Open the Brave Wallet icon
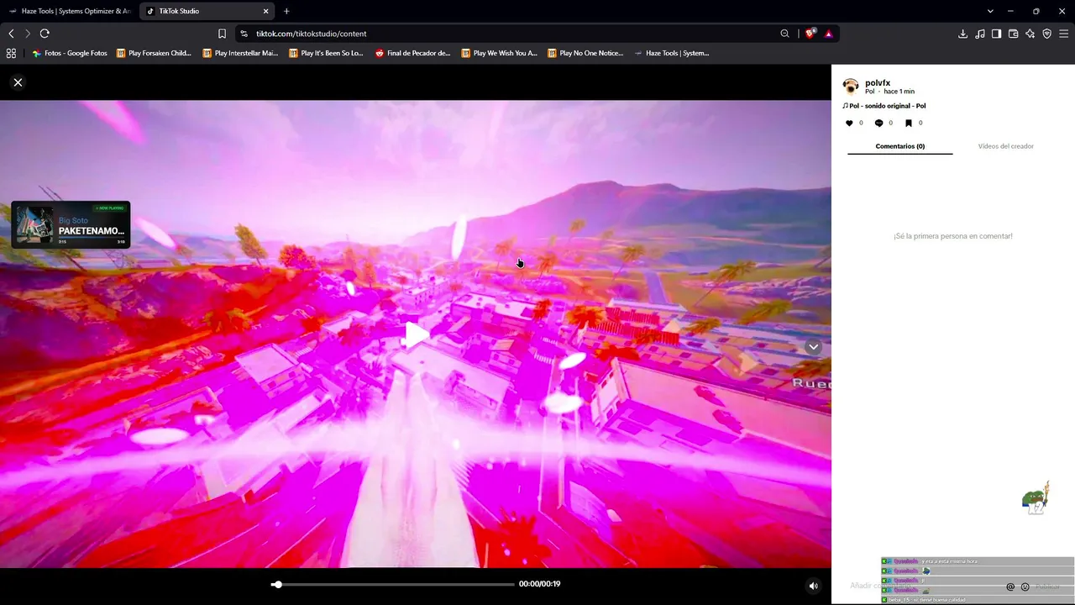 1013,34
